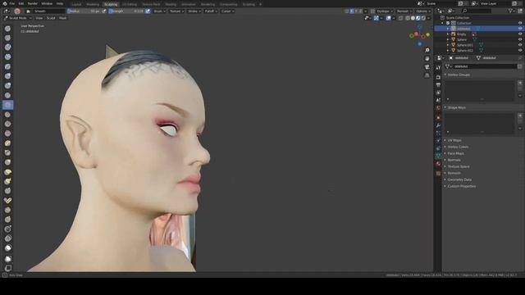The height and width of the screenshot is (295, 525).
Task: Open the Render menu
Action: (x=33, y=3)
